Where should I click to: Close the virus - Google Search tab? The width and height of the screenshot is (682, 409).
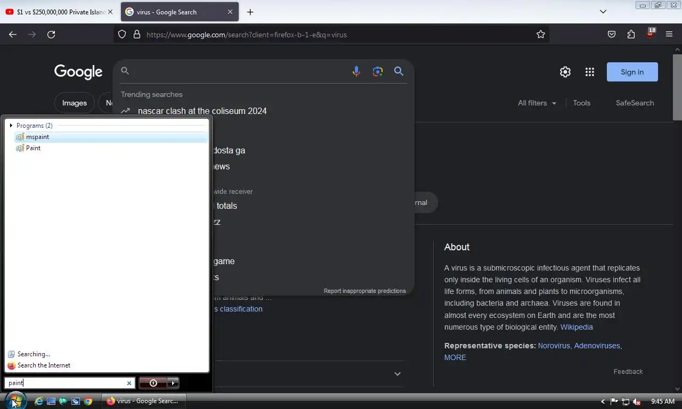point(230,12)
